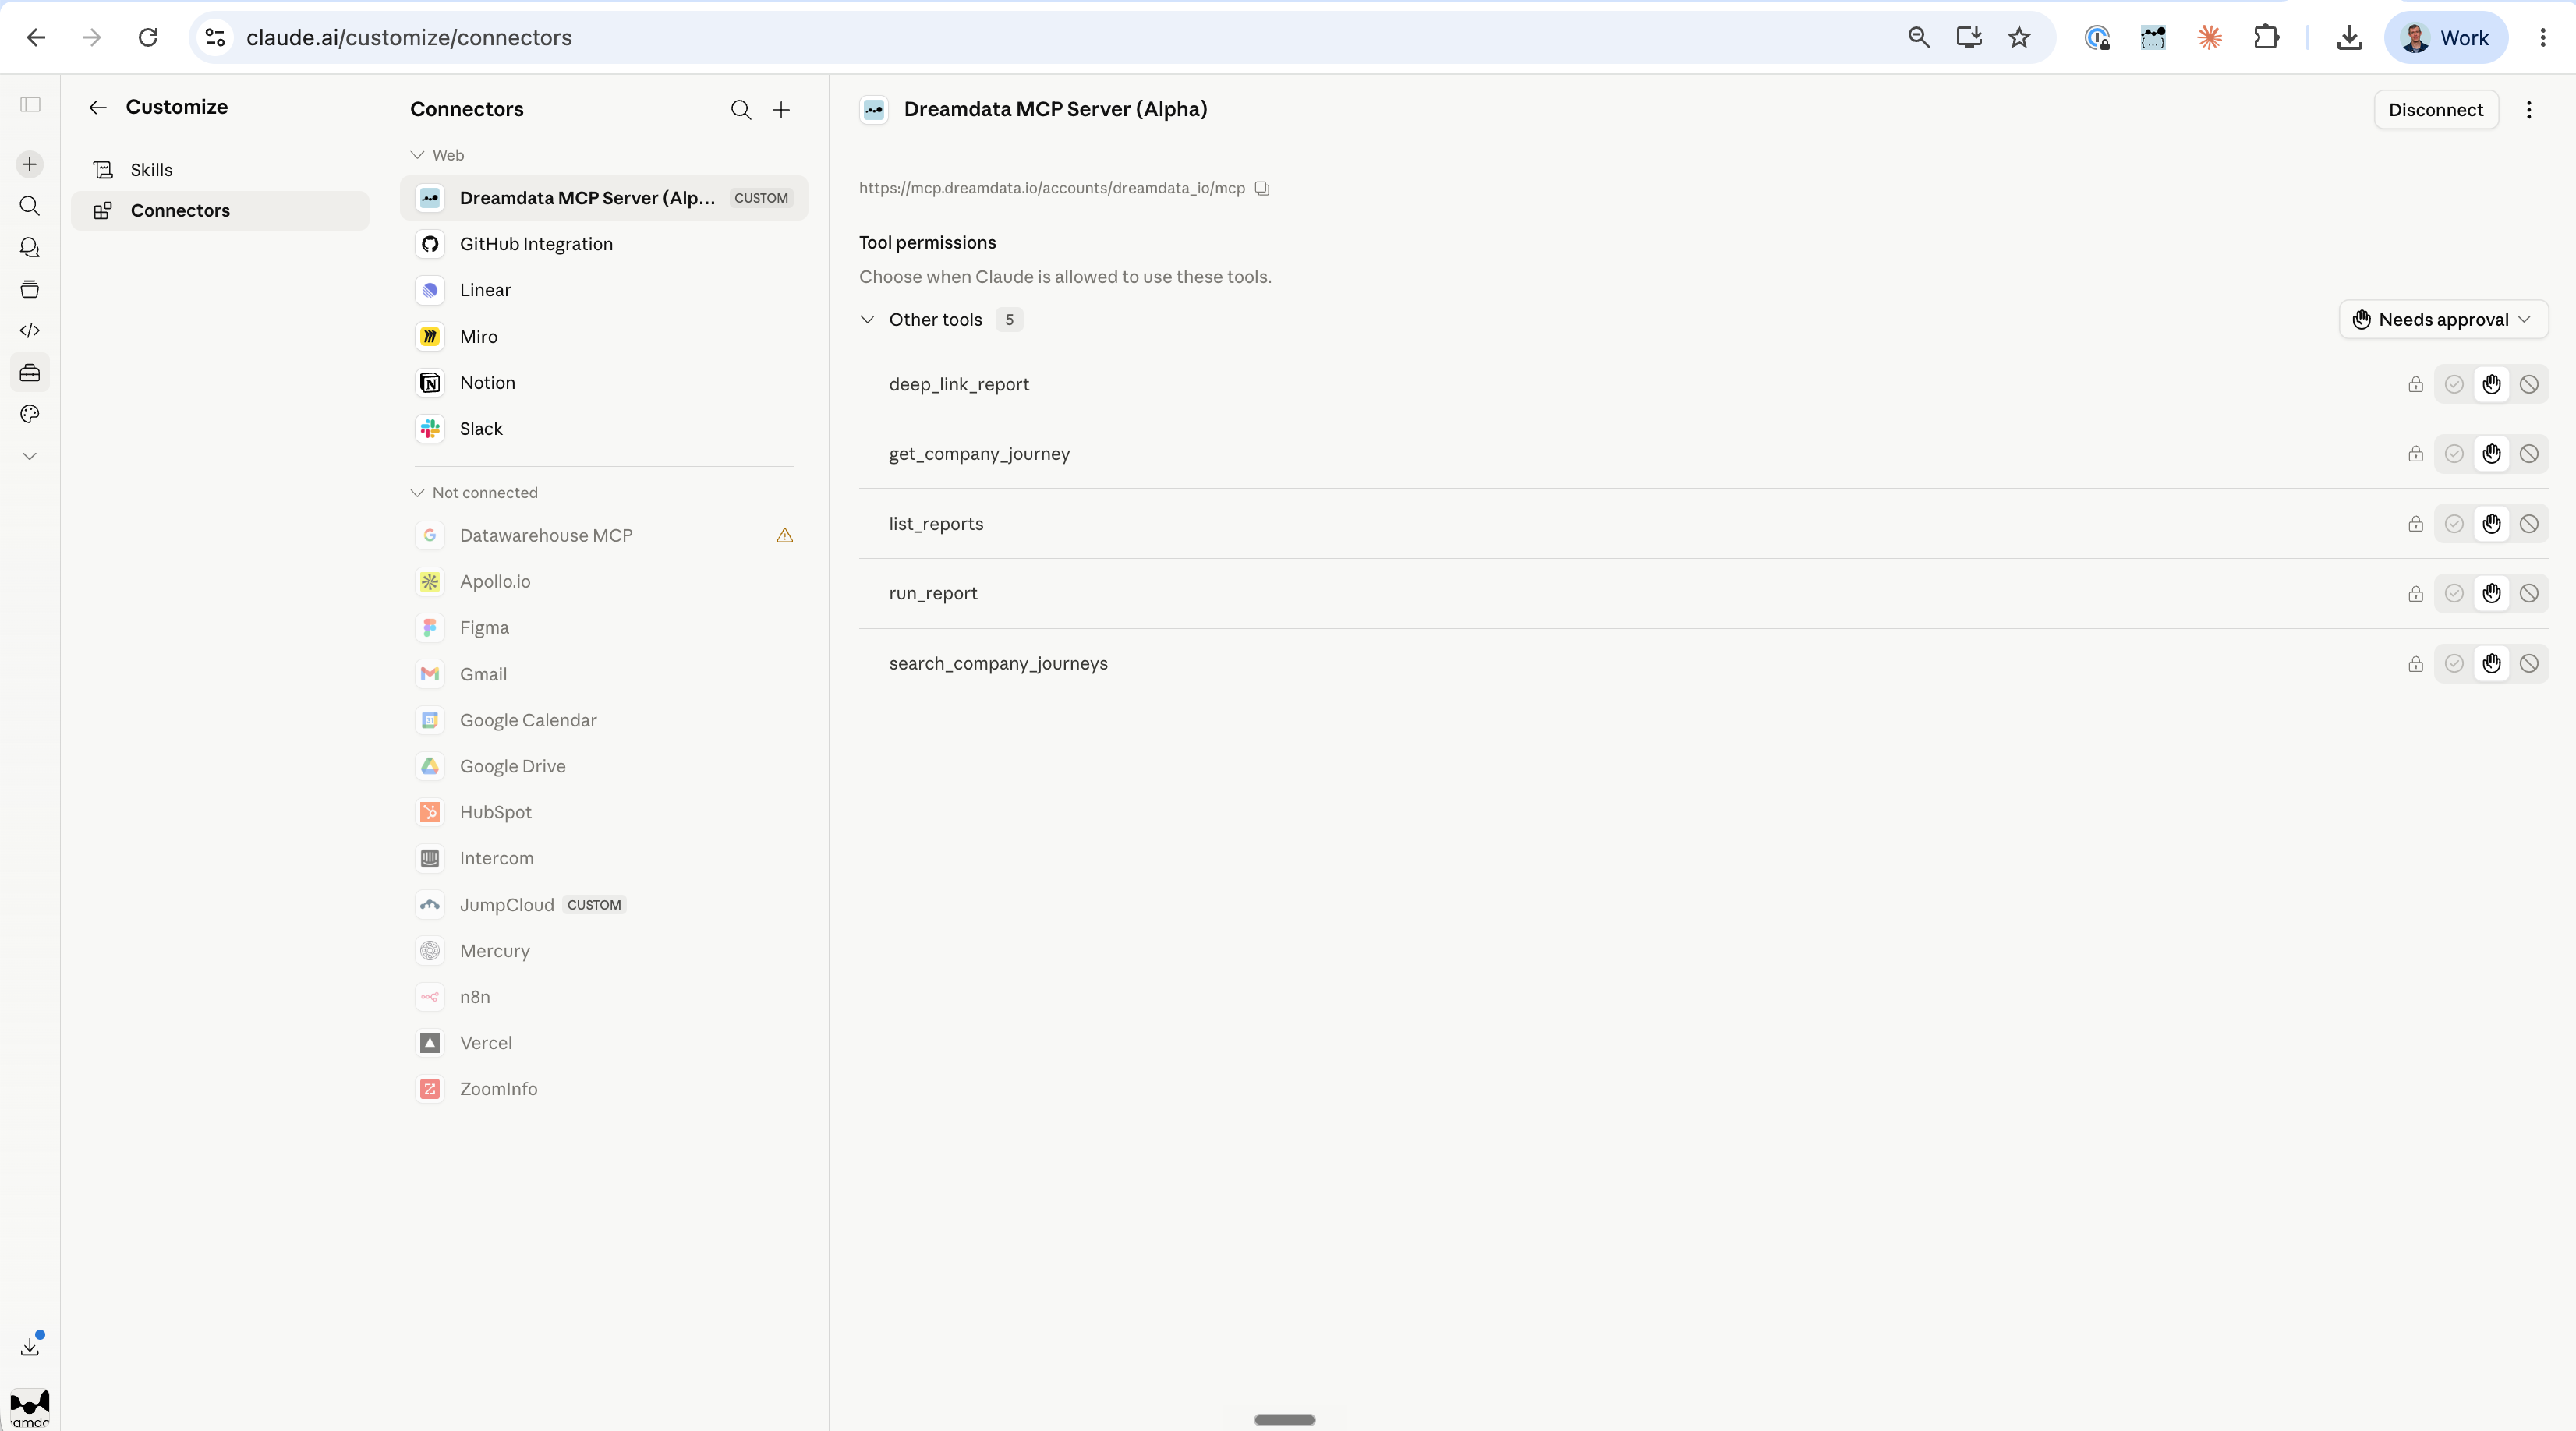2576x1431 pixels.
Task: Select GitHub Integration connector
Action: 604,244
